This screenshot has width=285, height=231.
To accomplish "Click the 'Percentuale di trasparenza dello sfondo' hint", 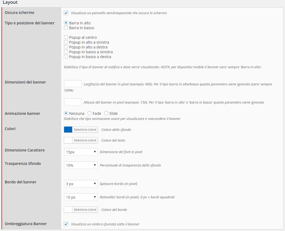I will click(130, 165).
